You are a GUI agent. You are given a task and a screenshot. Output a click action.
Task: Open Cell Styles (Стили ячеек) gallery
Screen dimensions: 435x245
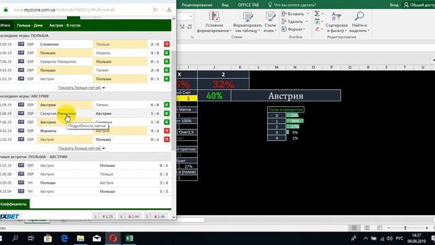(270, 22)
